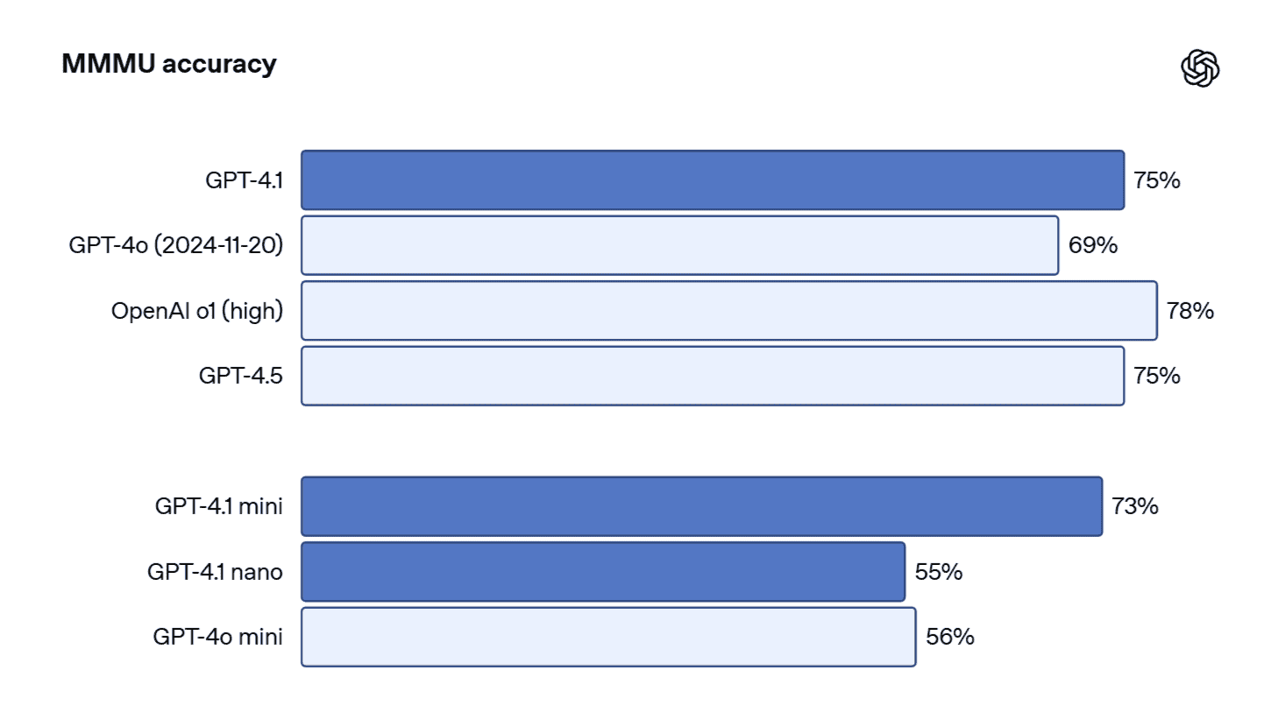Click the GPT-4.5 accuracy bar
The width and height of the screenshot is (1264, 727).
pos(712,376)
